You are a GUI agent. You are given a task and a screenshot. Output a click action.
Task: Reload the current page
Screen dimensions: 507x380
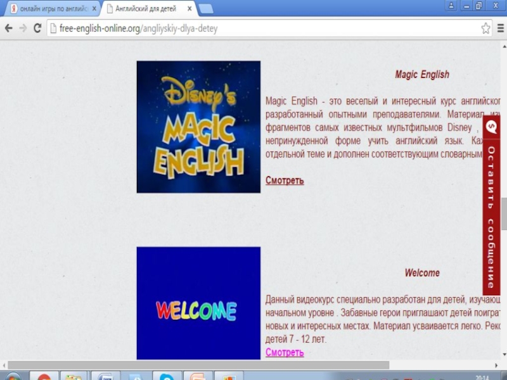coord(37,28)
